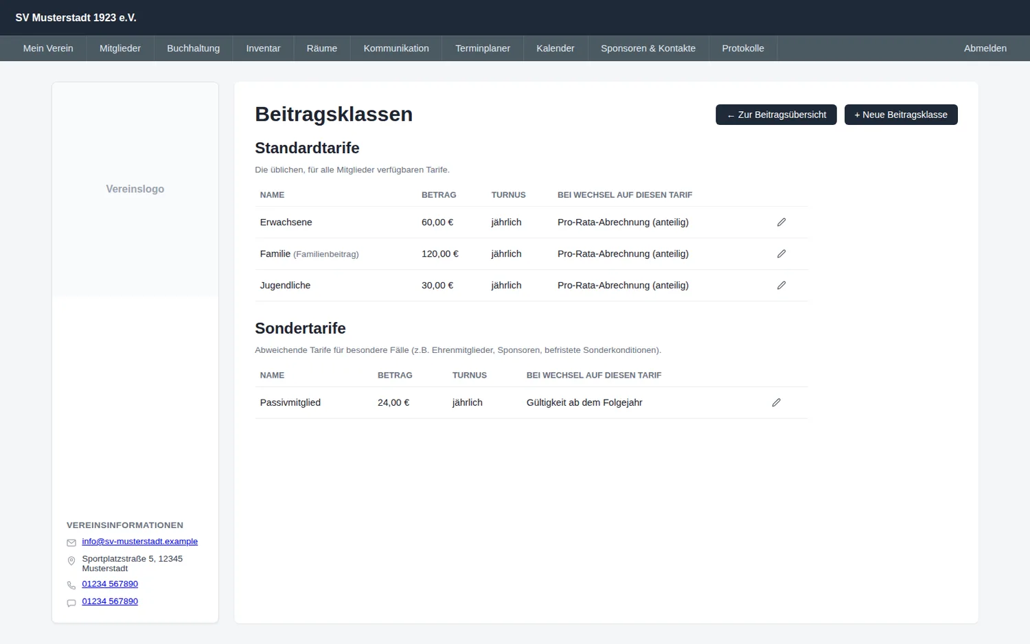Open the Mitglieder menu
1030x644 pixels.
coord(120,48)
